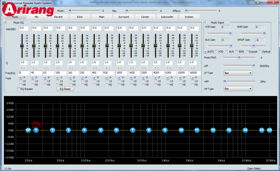
Task: Select EQ node 7 on the graph
Action: (x=133, y=130)
